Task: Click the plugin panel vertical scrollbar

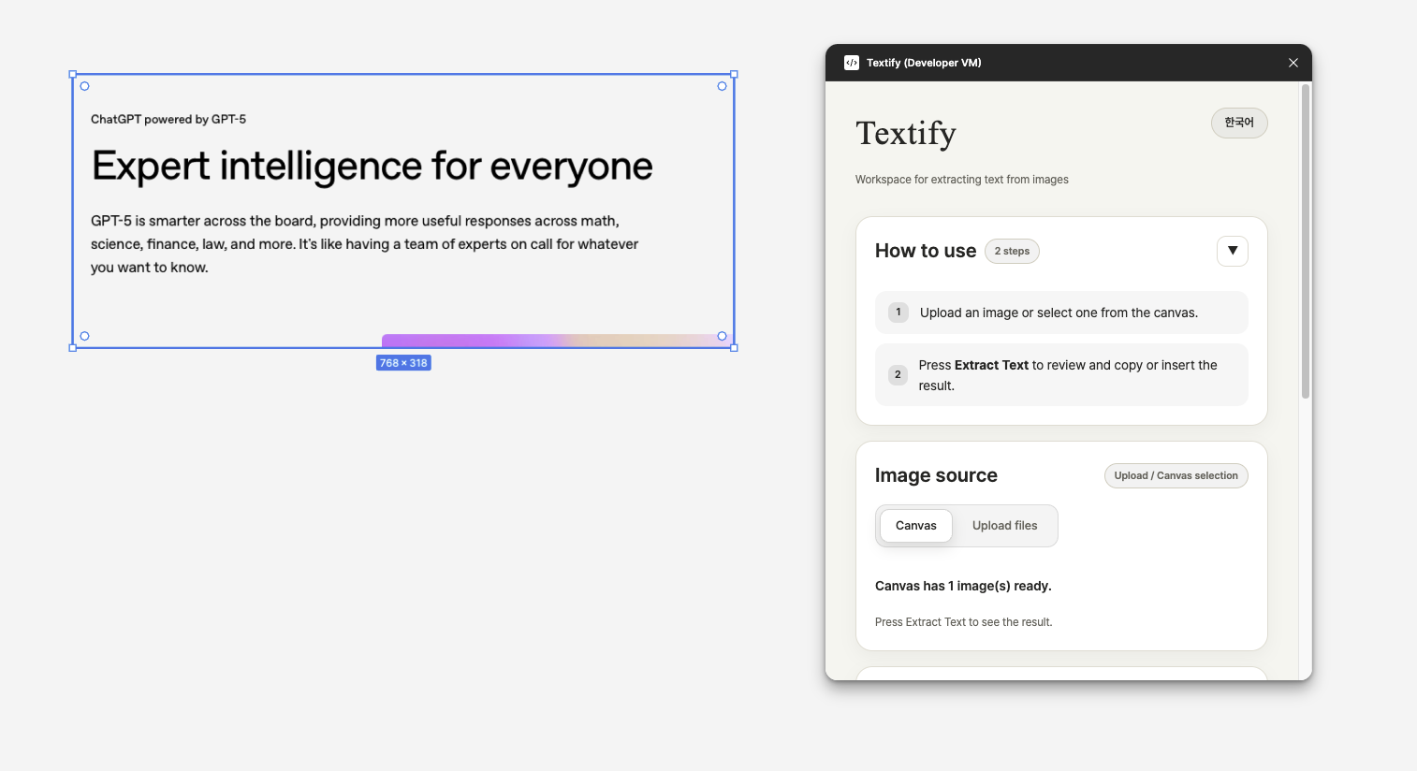Action: (1305, 241)
